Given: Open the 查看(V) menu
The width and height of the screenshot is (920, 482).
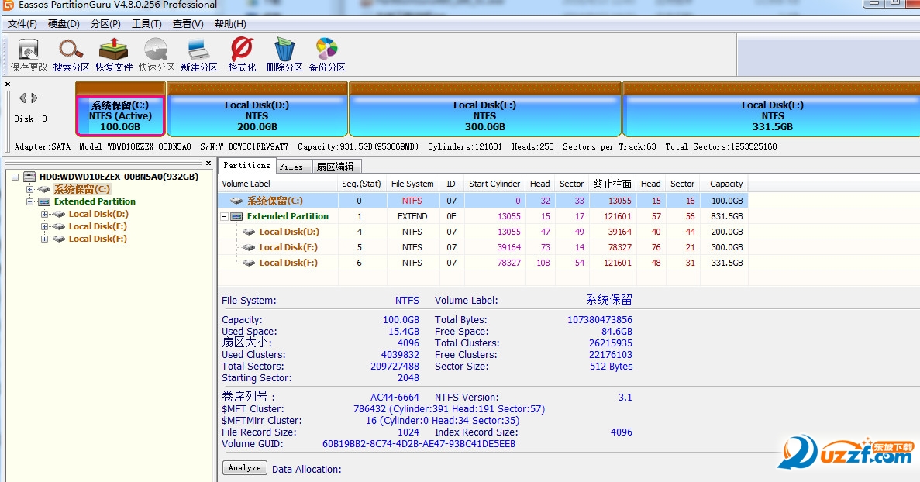Looking at the screenshot, I should tap(188, 24).
